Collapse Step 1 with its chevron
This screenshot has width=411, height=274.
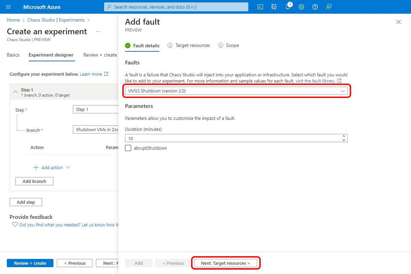[x=15, y=91]
